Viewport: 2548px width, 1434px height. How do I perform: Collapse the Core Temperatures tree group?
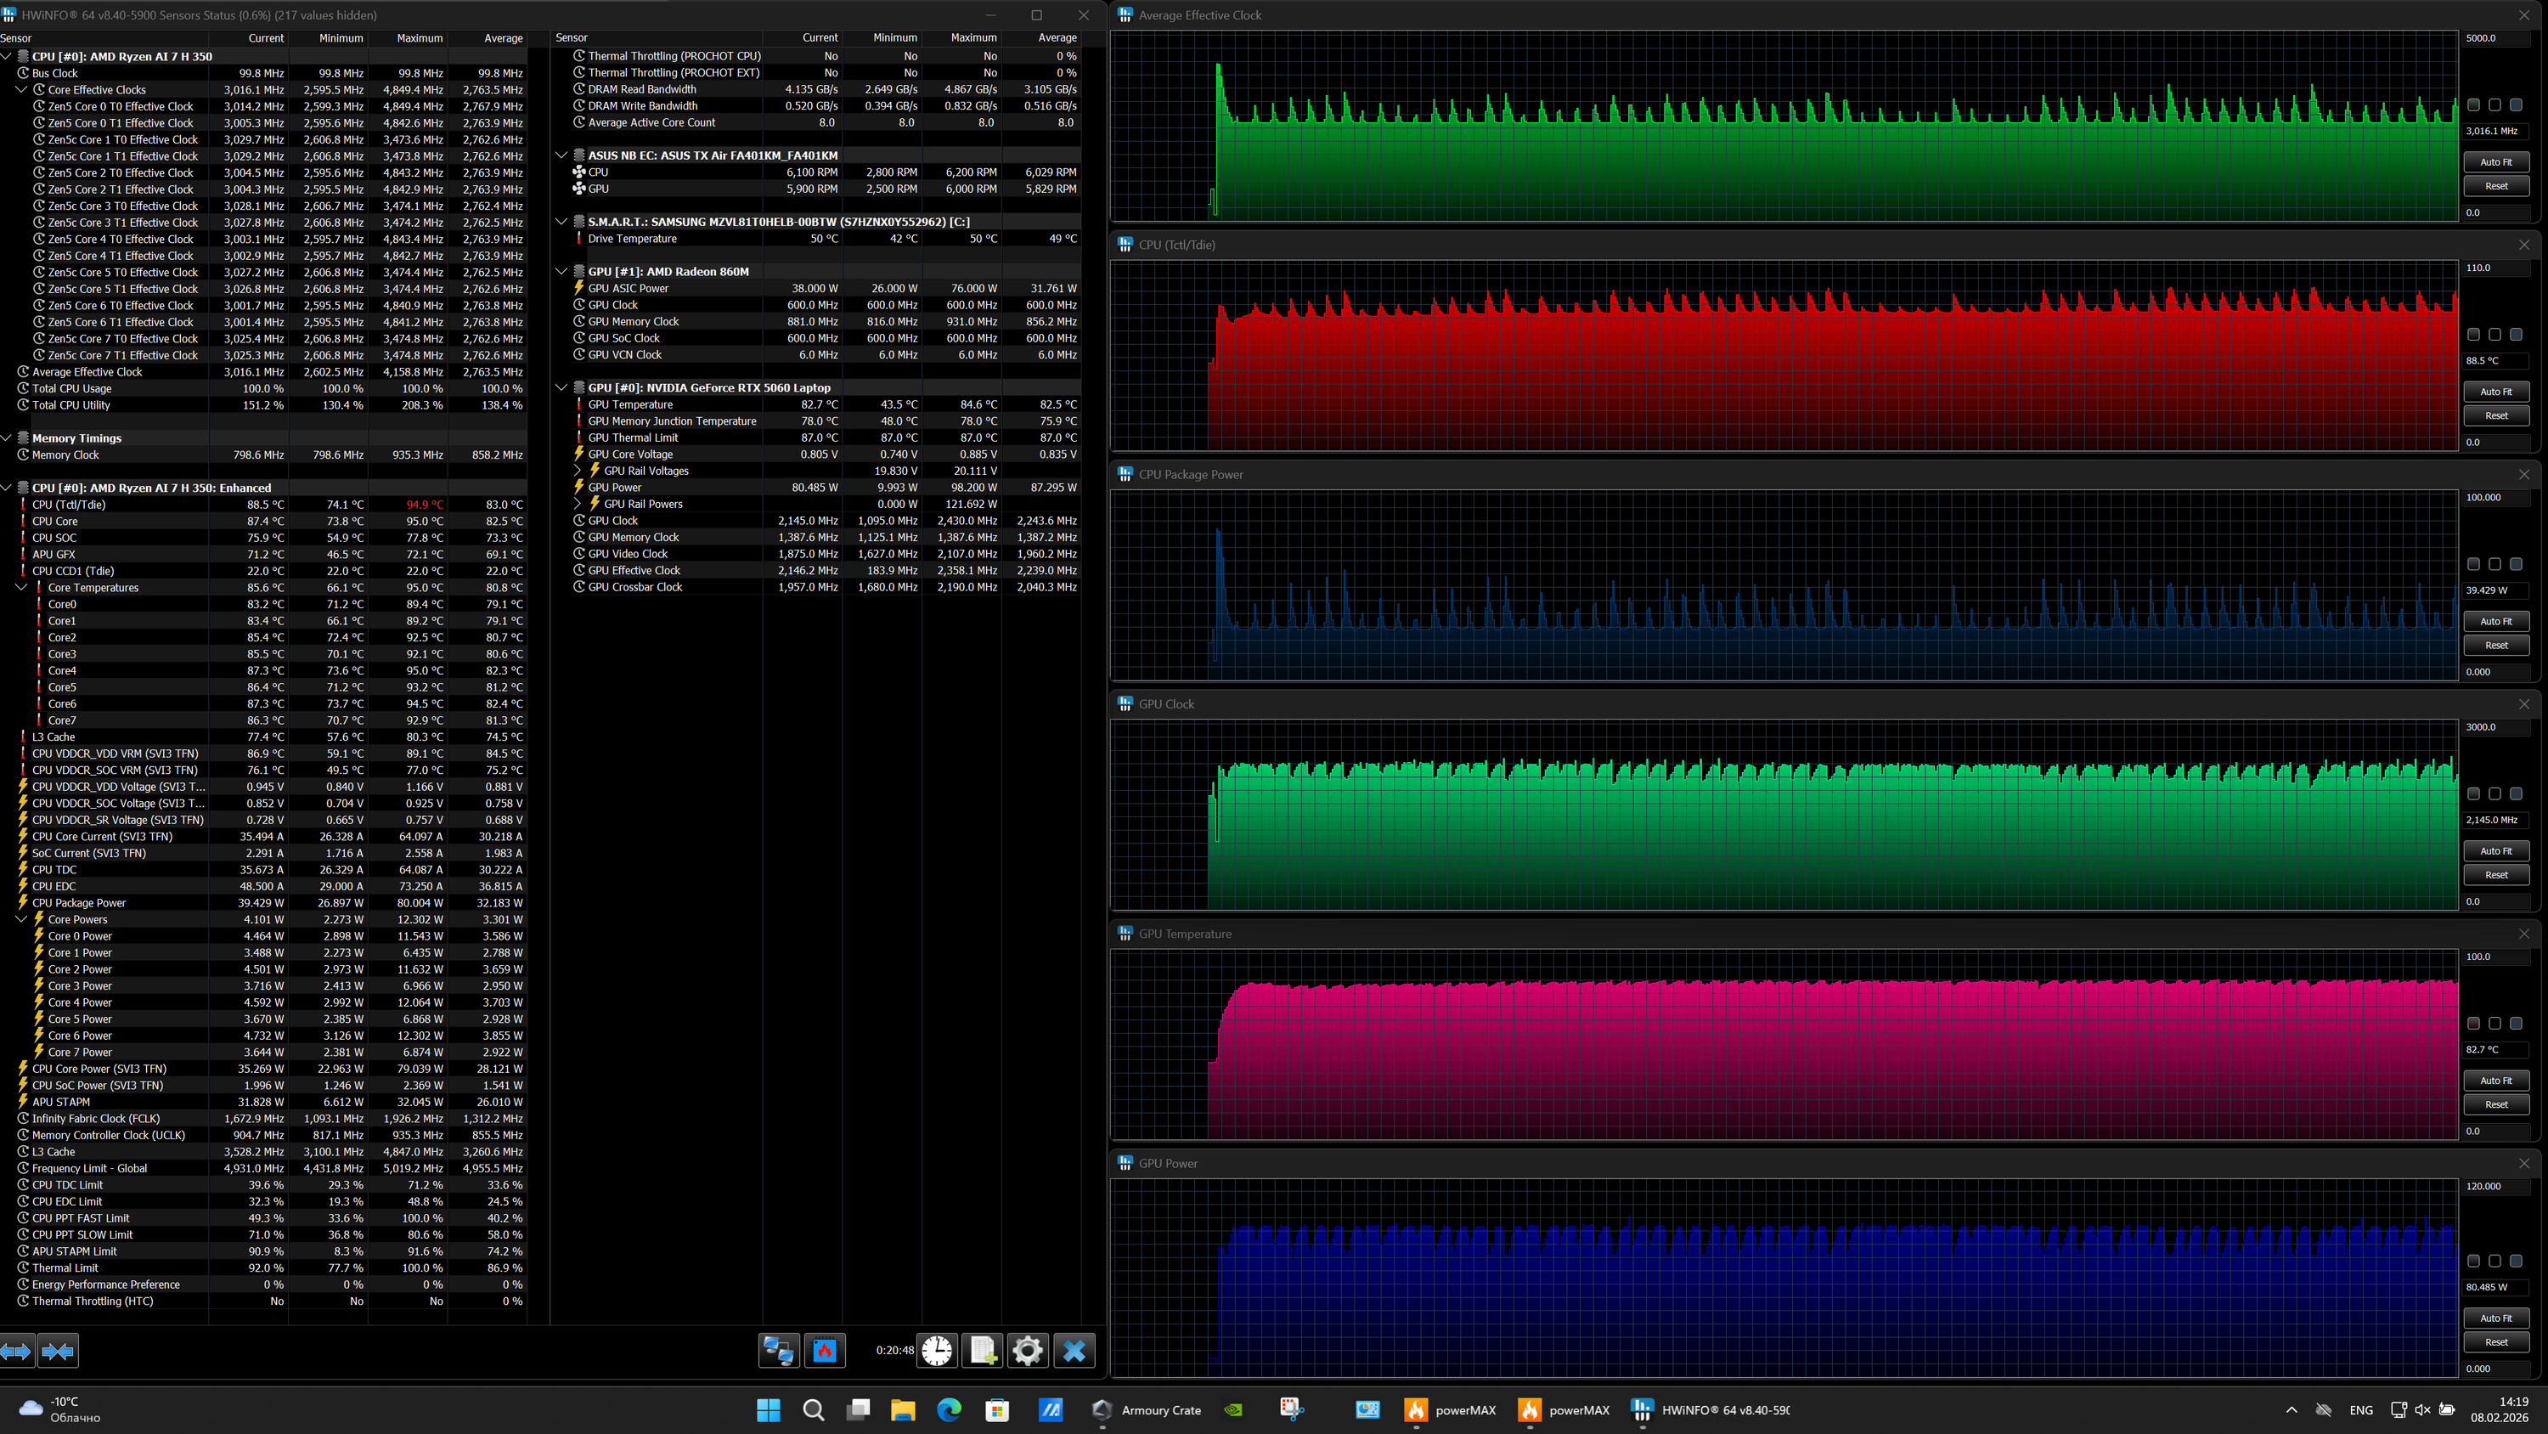click(x=20, y=588)
